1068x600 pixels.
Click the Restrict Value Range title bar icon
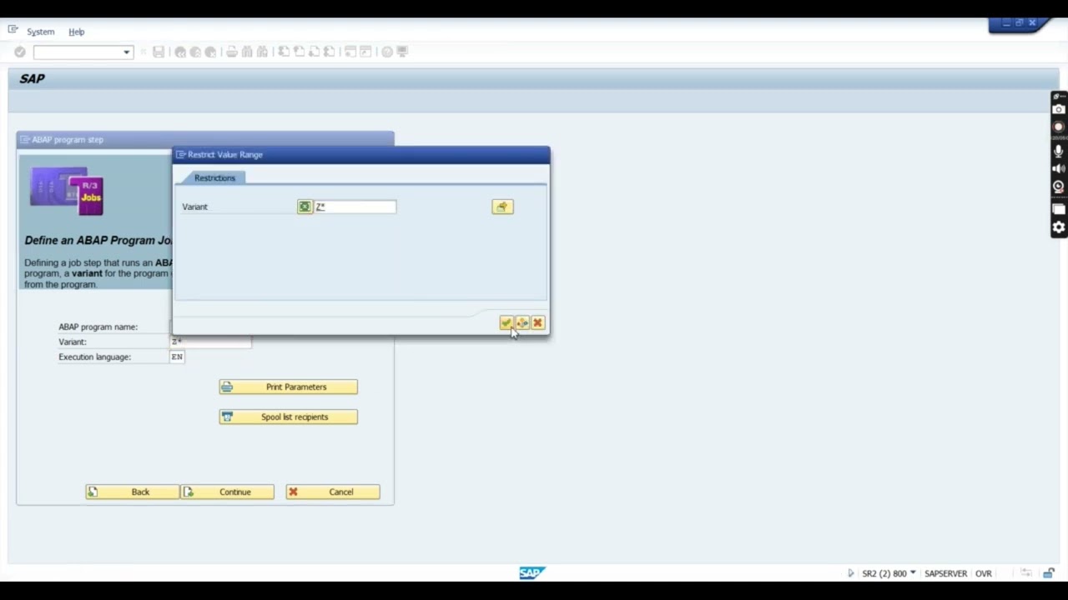tap(180, 154)
